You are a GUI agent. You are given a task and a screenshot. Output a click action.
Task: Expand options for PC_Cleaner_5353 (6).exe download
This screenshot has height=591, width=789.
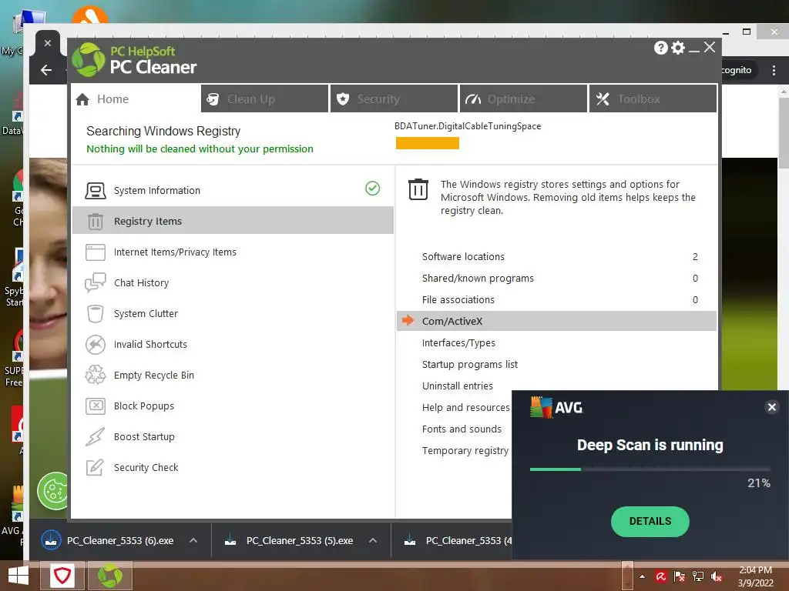click(193, 541)
